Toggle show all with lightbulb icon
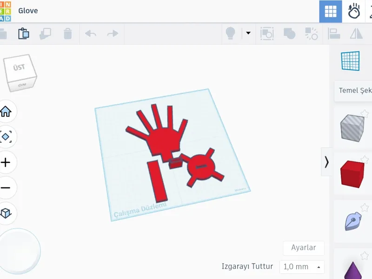372x279 pixels. coord(230,33)
